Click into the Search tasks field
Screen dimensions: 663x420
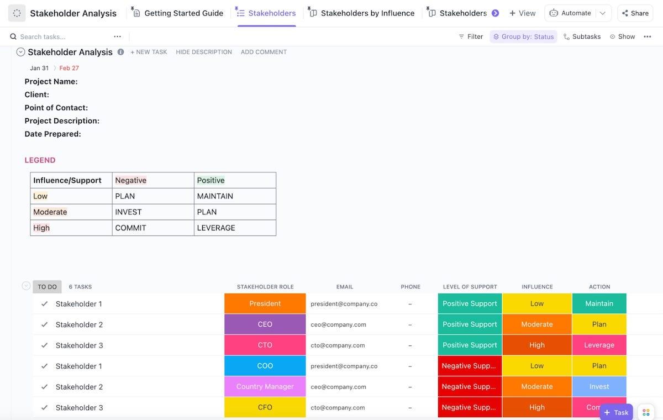(61, 37)
